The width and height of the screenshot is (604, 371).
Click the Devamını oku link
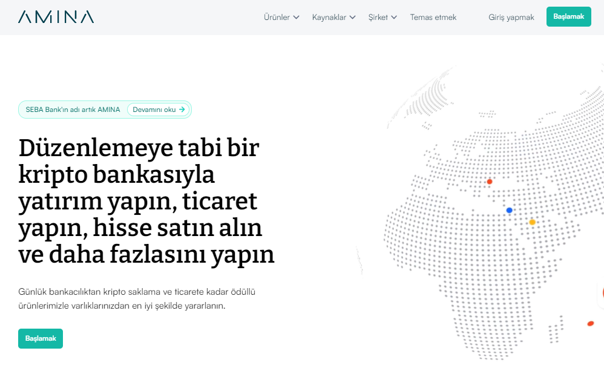tap(159, 110)
